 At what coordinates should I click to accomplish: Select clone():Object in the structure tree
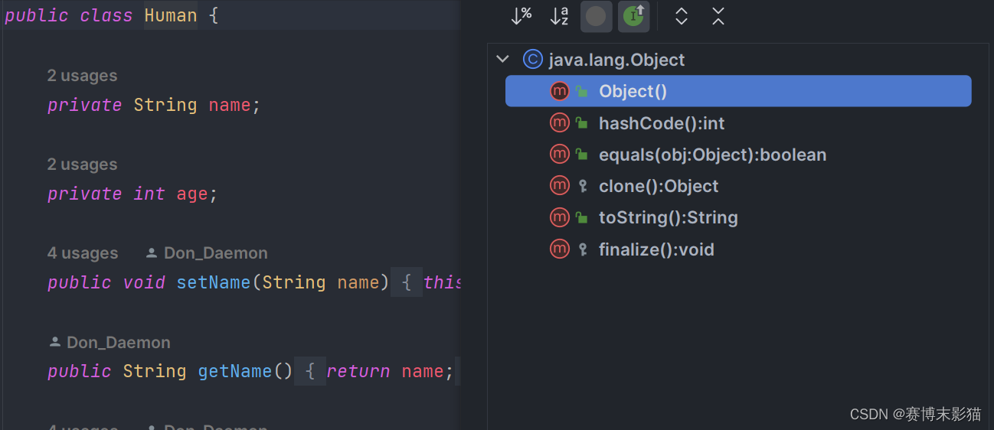tap(659, 186)
